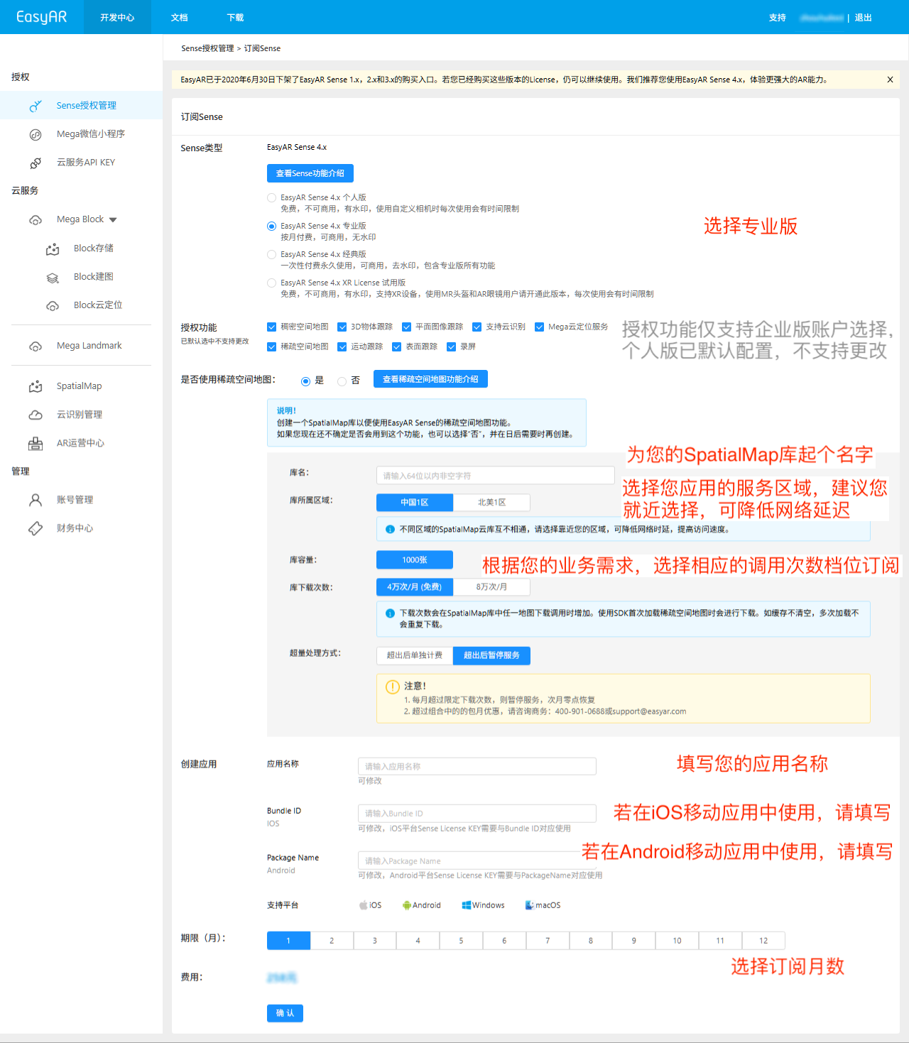Select Block存储 in the sidebar
Viewport: 909px width, 1043px height.
tap(93, 248)
